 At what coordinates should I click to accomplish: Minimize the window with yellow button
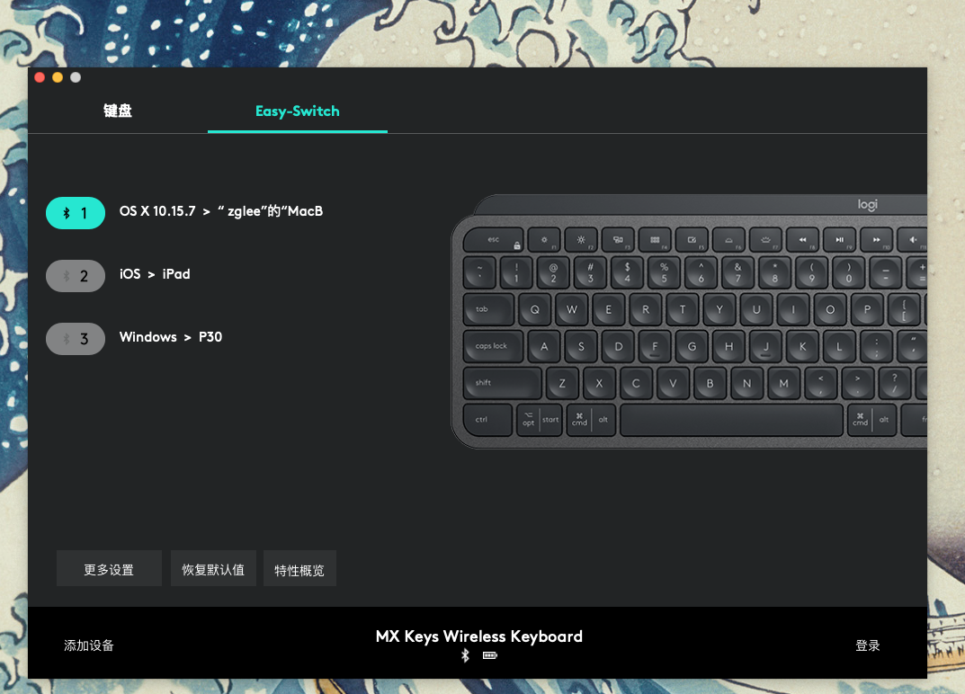(x=58, y=77)
